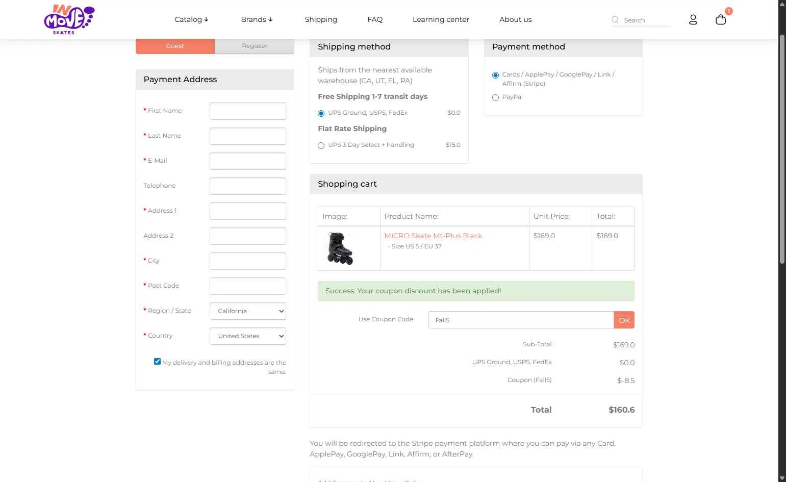Click the cart count badge
Screen dimensions: 786x482
(x=728, y=11)
